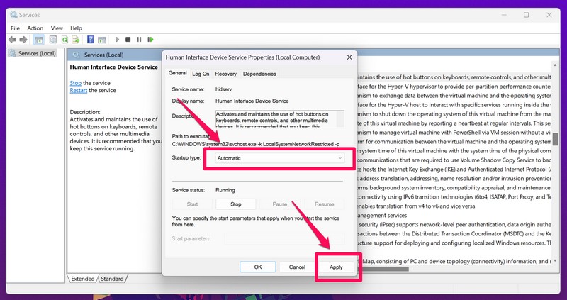Switch to the Log On tab
This screenshot has width=567, height=300.
point(201,73)
